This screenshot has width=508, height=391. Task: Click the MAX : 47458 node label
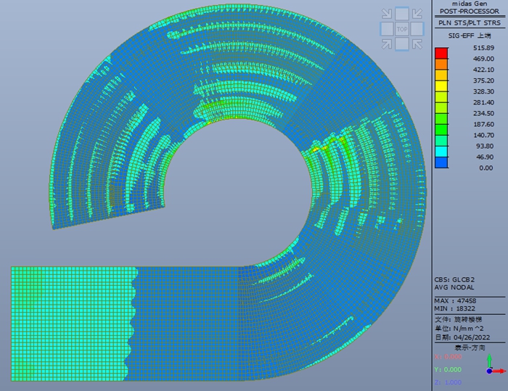(x=457, y=300)
